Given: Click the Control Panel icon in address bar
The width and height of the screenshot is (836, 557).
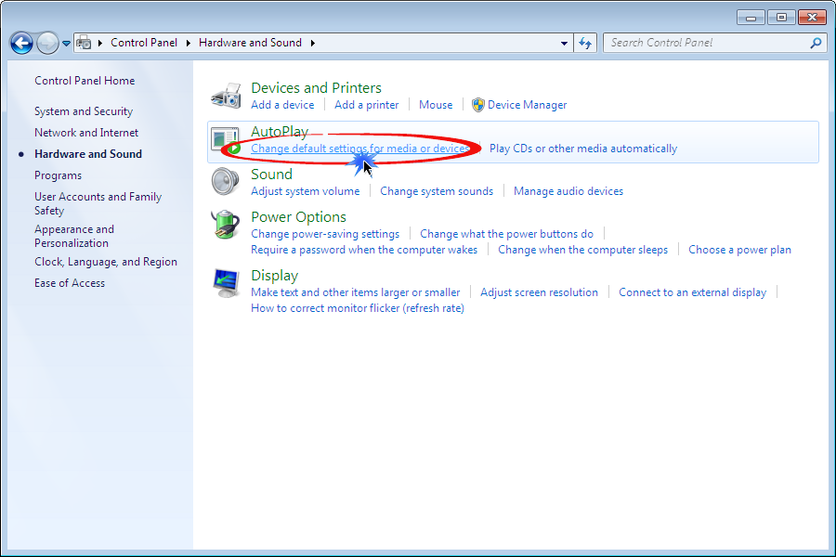Looking at the screenshot, I should pyautogui.click(x=84, y=42).
